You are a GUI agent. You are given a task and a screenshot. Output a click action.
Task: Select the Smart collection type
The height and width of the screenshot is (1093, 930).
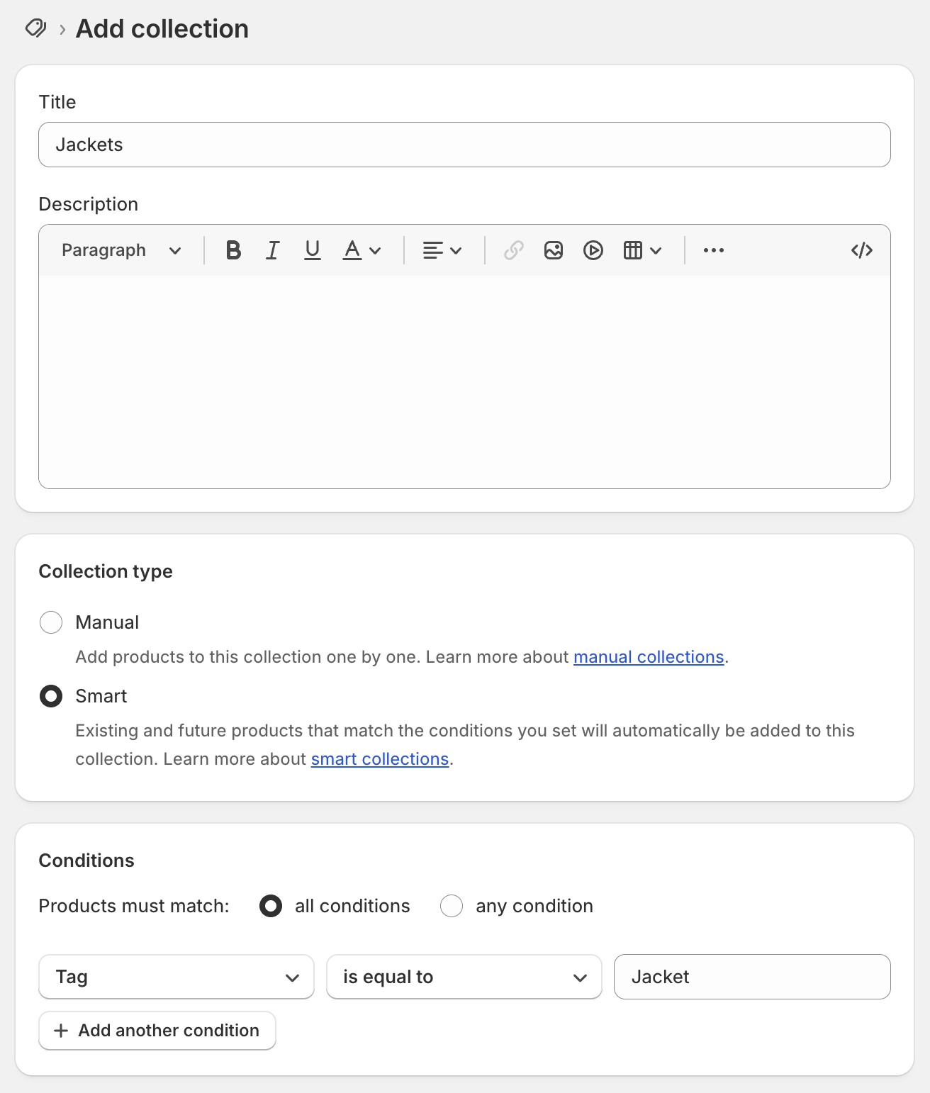click(51, 696)
